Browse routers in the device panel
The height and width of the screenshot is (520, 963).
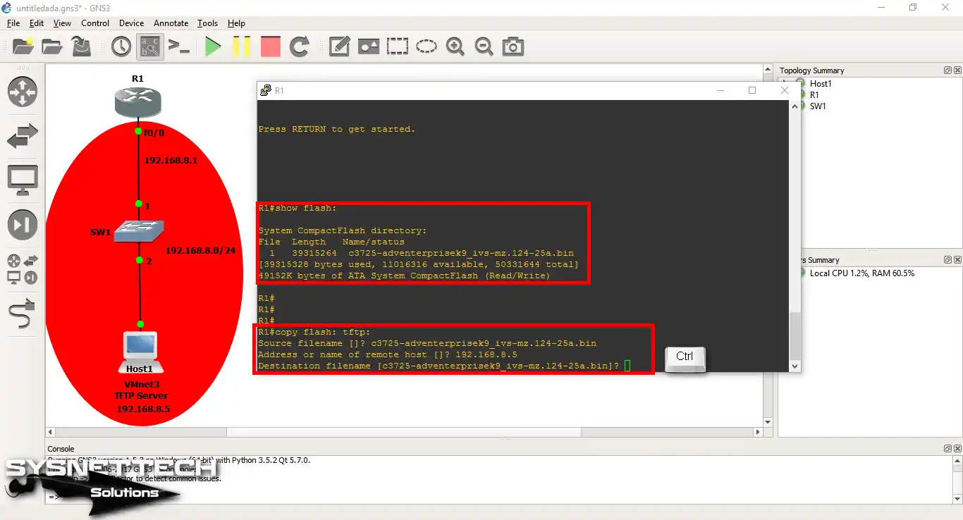22,92
